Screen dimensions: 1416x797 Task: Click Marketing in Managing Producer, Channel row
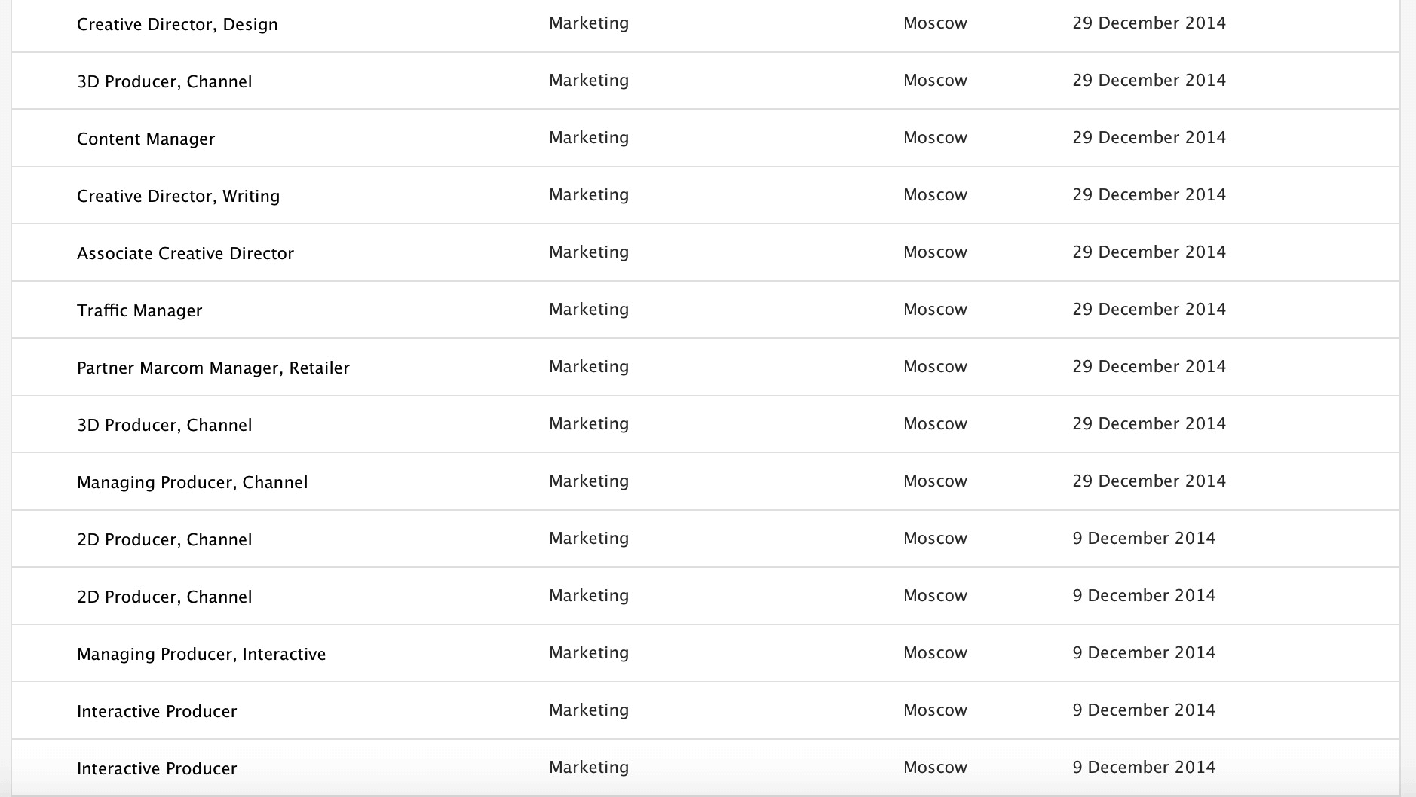(589, 481)
